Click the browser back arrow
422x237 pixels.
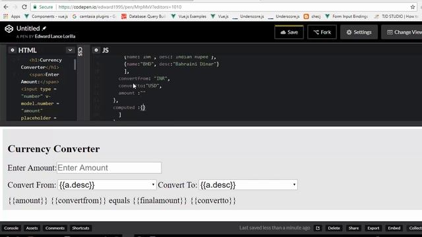(6, 7)
